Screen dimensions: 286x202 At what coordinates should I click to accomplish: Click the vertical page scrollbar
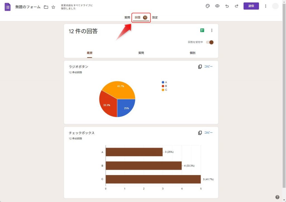tap(284, 95)
